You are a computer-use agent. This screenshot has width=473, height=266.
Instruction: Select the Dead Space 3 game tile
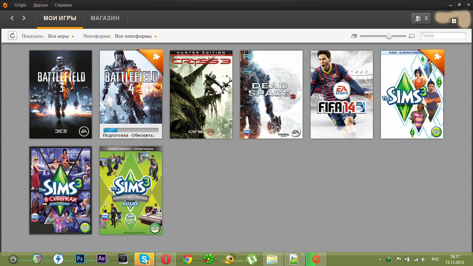pos(271,95)
